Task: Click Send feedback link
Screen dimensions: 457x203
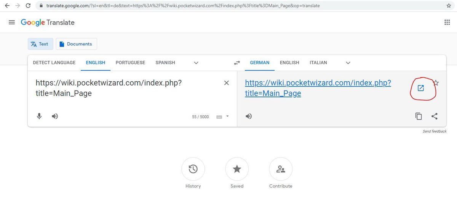Action: (435, 131)
